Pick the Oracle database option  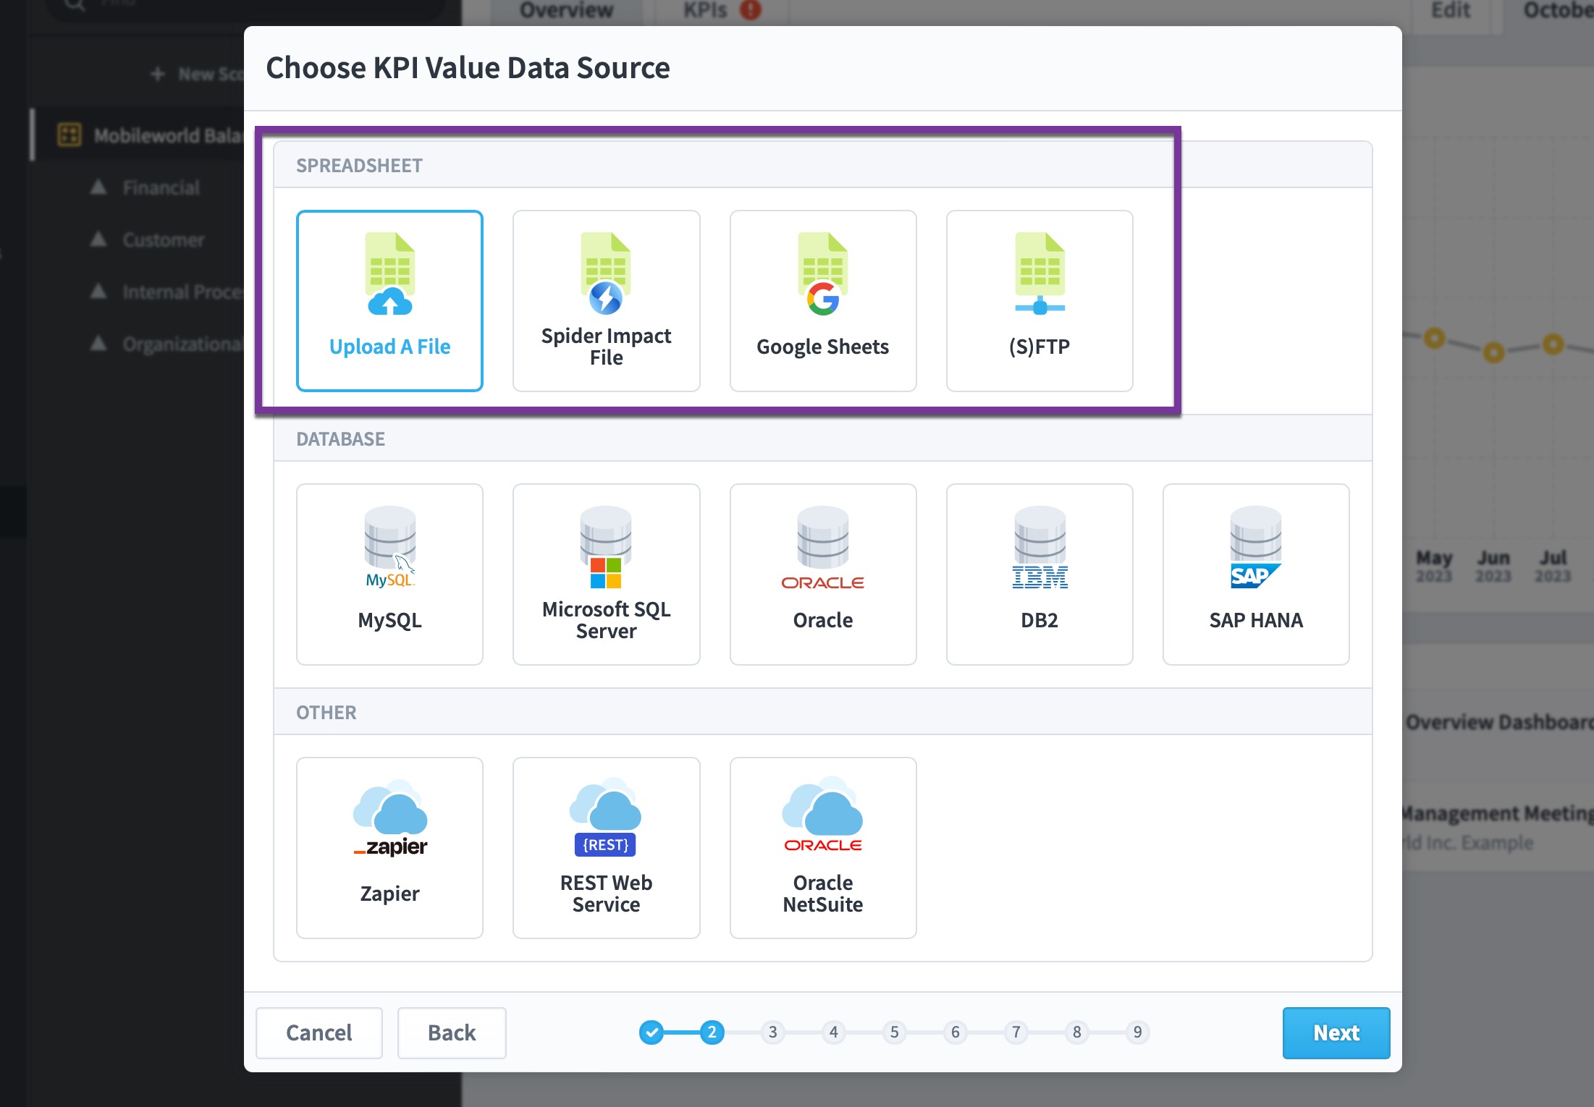(823, 574)
